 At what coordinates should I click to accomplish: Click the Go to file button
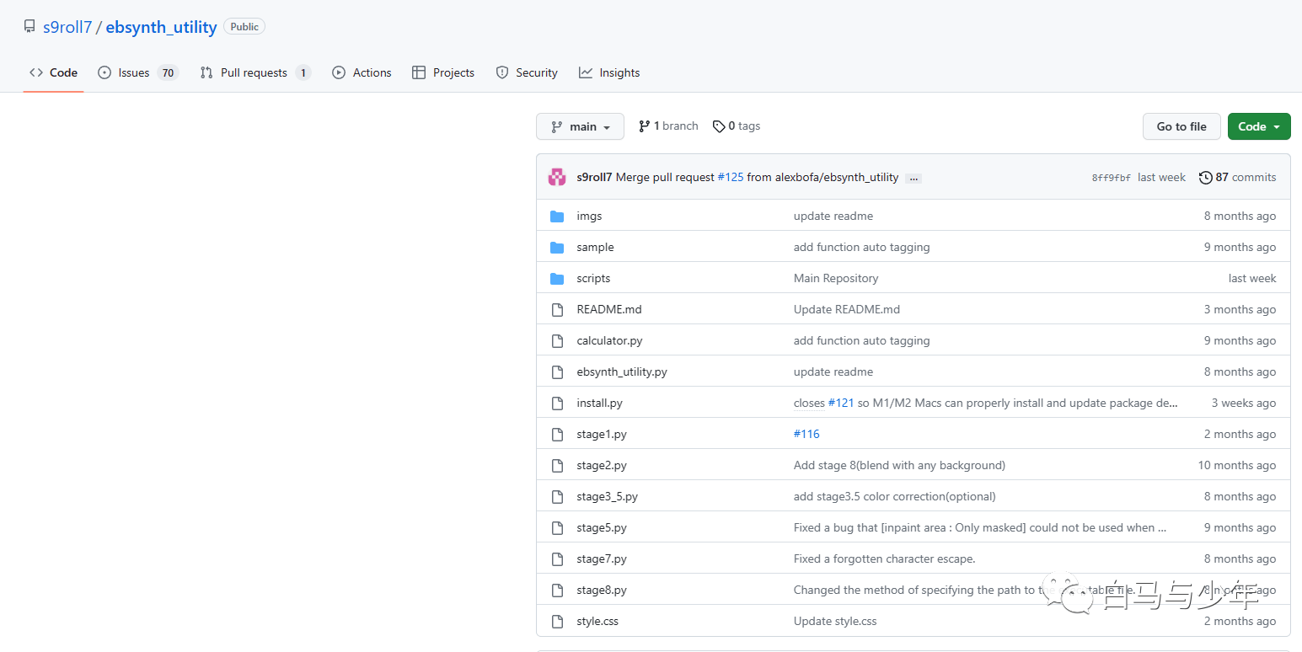1181,126
